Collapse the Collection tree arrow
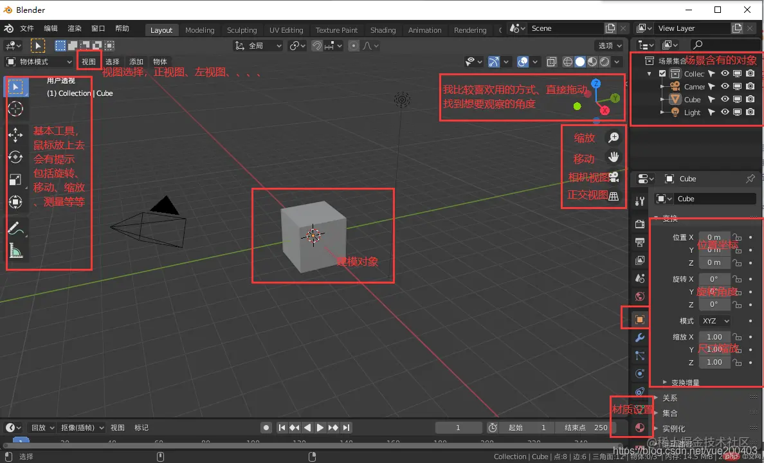This screenshot has height=463, width=764. click(x=649, y=74)
